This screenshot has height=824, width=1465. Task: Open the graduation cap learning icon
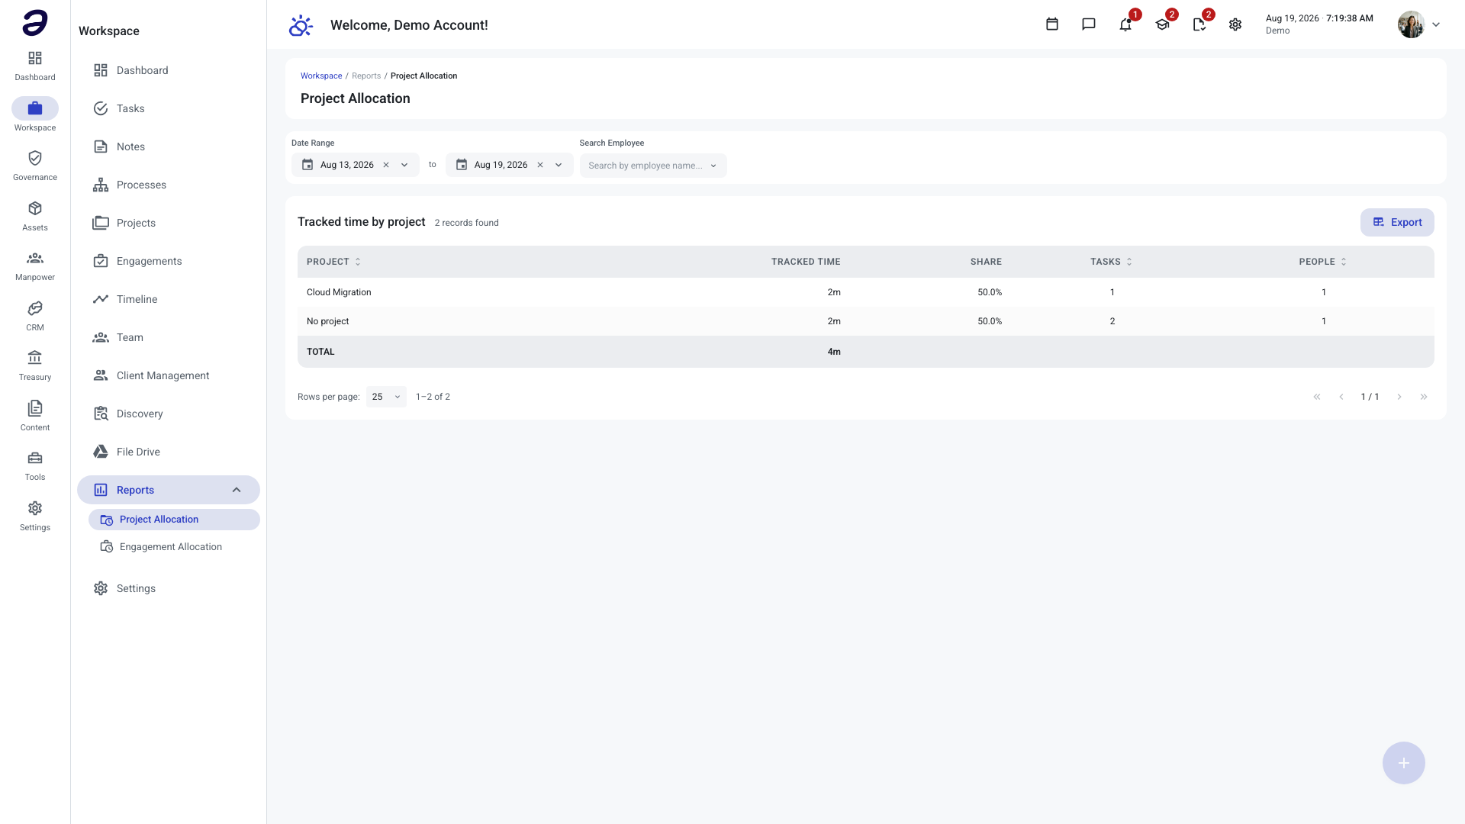(1162, 24)
